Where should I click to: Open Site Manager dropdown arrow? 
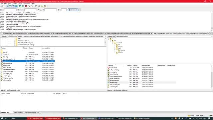point(4,6)
